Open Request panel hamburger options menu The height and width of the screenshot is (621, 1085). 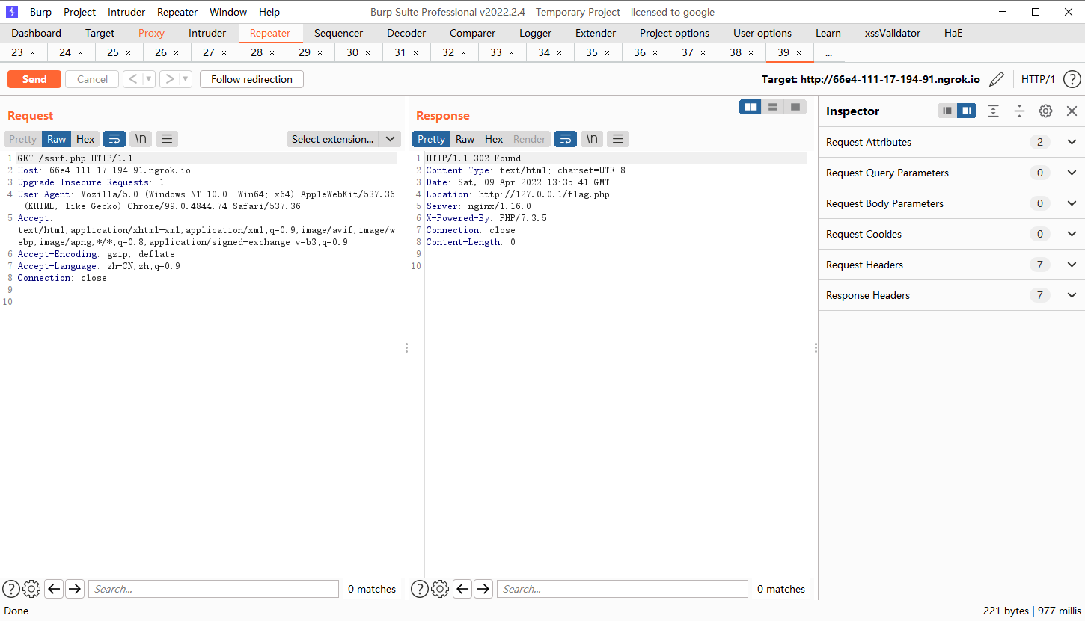[x=167, y=139]
